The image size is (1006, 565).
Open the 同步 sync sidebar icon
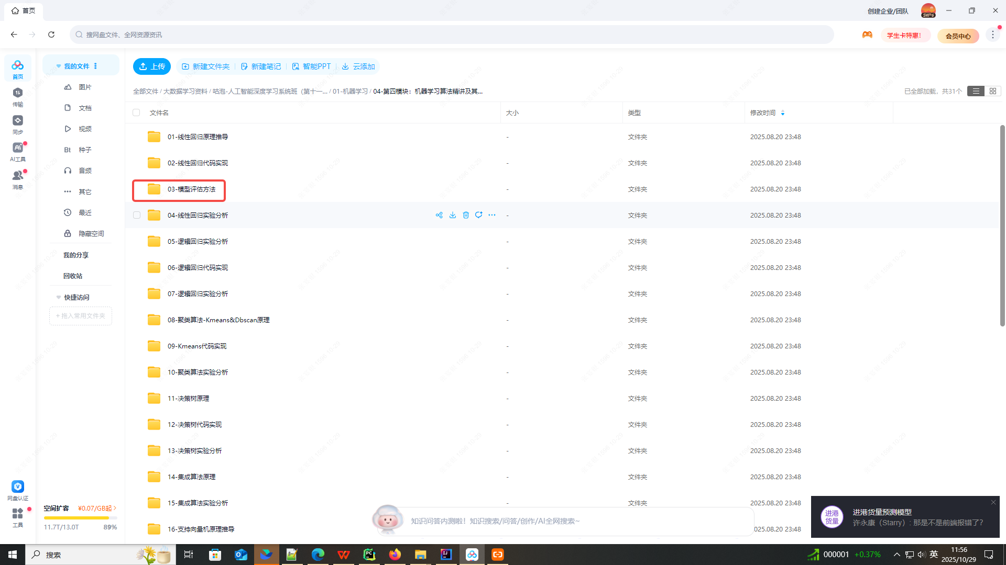[x=18, y=124]
